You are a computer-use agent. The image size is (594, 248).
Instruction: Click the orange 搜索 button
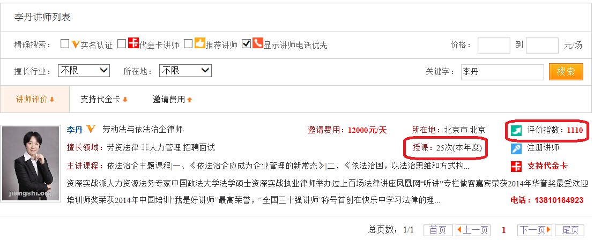point(566,72)
